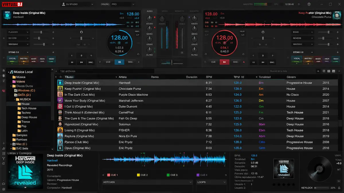Viewport: 344px width, 193px height.
Task: Click the FLANGER plus button
Action: point(53,32)
